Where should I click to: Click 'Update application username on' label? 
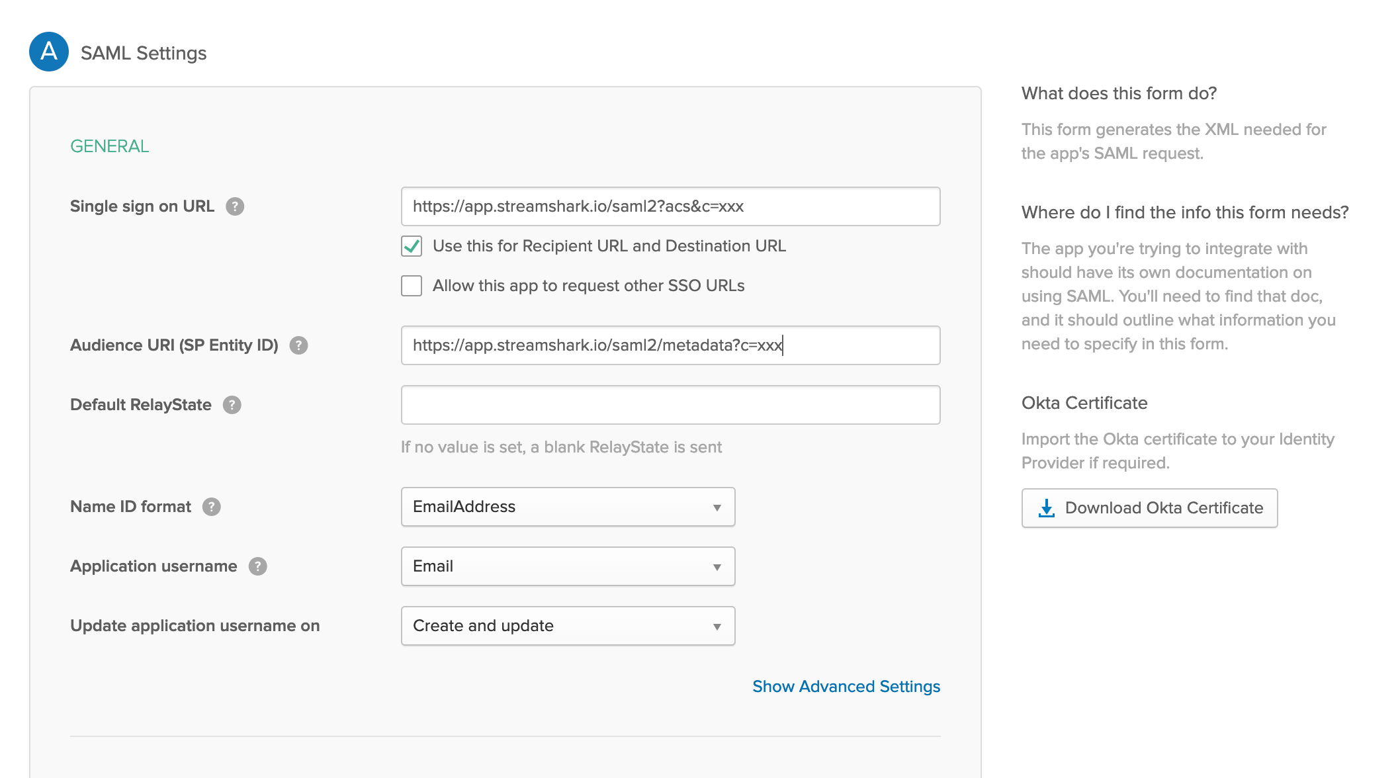click(195, 626)
